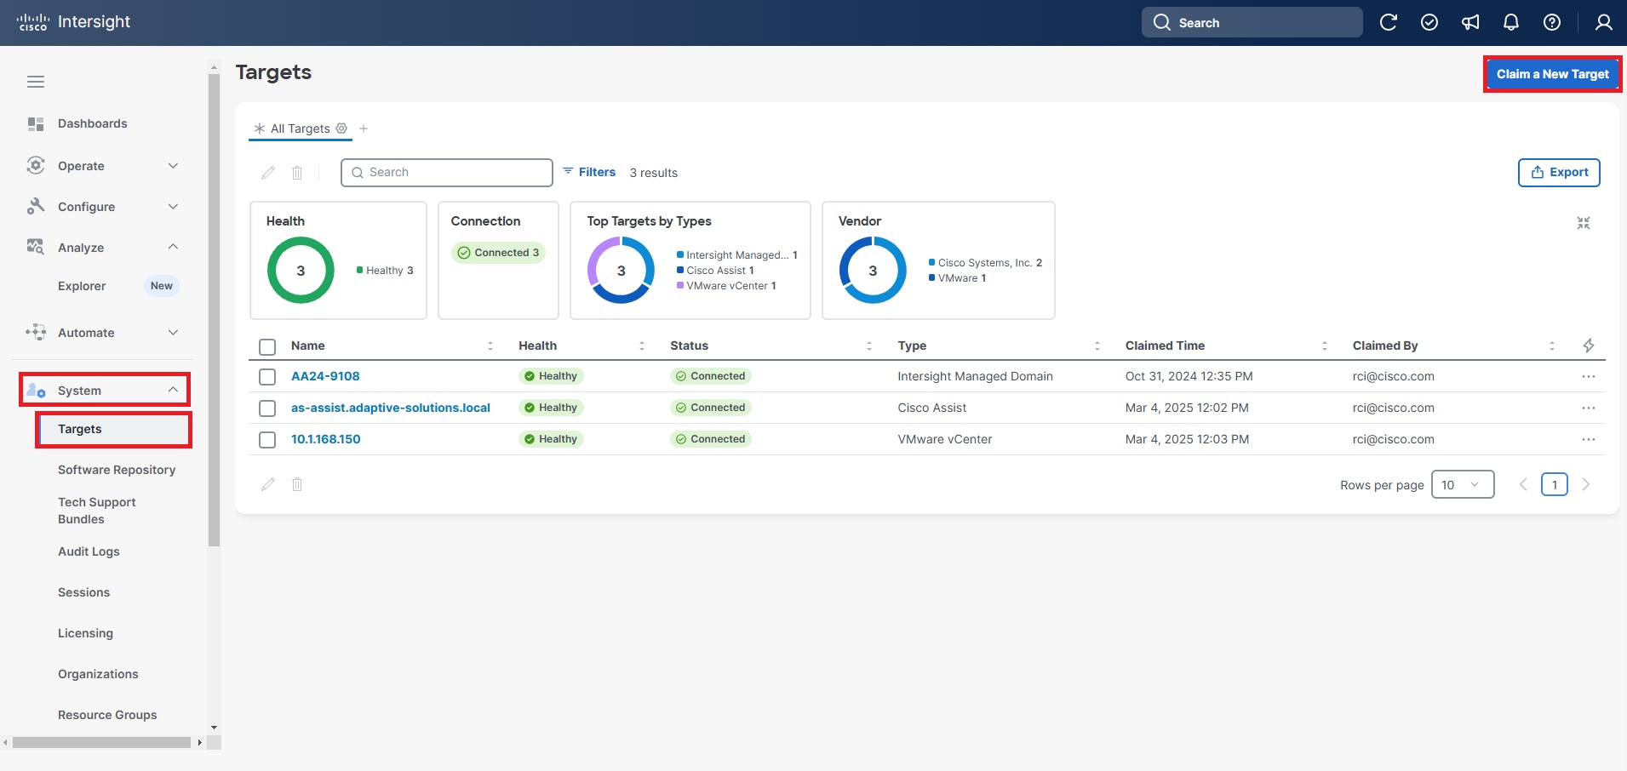This screenshot has height=771, width=1627.
Task: Open the as-assist.adaptive-solutions.local target link
Action: coord(391,408)
